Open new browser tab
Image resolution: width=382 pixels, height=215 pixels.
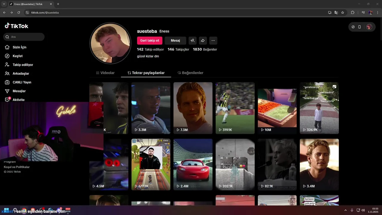pos(58,4)
